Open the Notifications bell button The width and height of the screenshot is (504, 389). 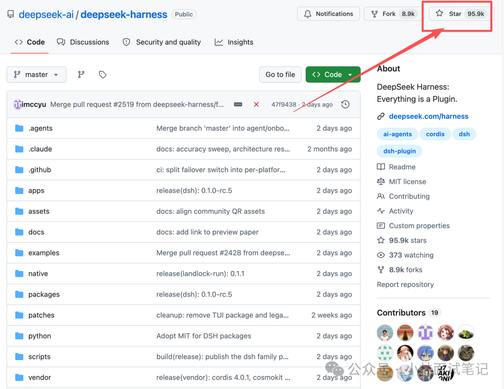point(328,14)
